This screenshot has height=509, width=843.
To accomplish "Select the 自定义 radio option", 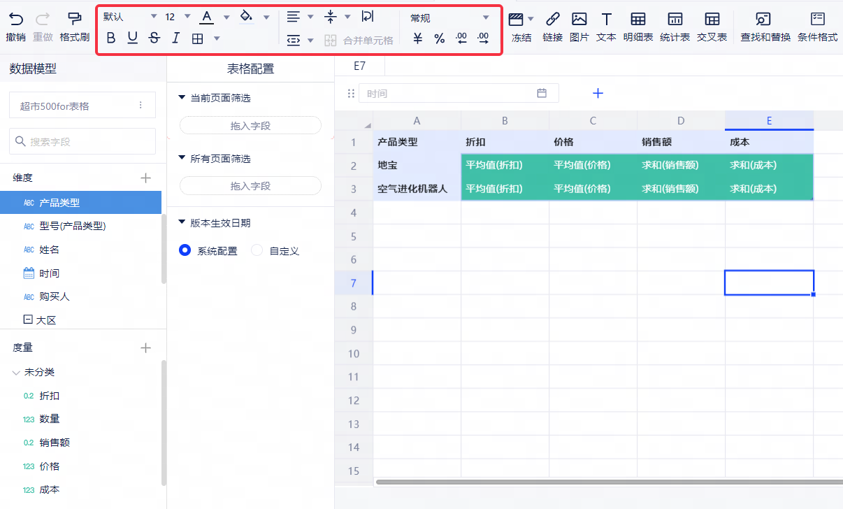I will pos(257,250).
